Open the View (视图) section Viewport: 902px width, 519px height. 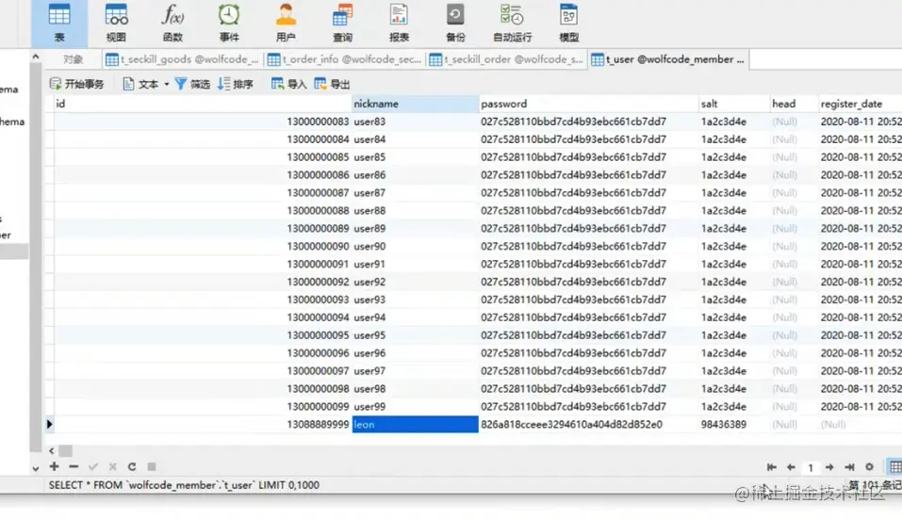click(116, 23)
